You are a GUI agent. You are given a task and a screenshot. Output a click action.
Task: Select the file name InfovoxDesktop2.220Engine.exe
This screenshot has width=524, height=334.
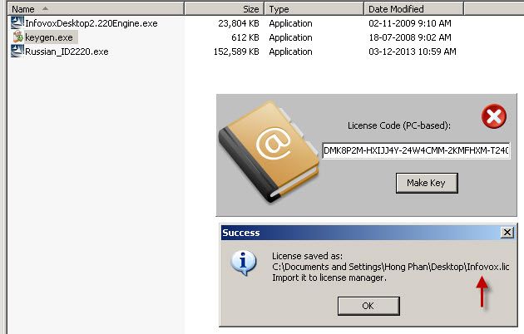pos(91,23)
